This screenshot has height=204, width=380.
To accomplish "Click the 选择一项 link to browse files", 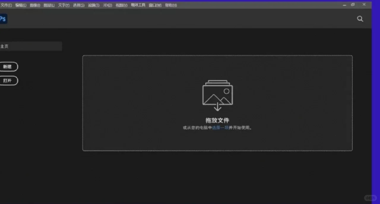I will click(x=221, y=128).
